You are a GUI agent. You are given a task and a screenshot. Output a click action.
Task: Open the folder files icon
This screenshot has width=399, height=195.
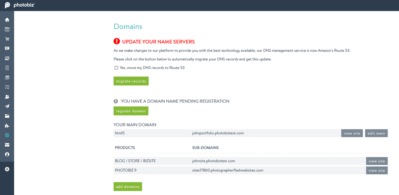point(7,116)
